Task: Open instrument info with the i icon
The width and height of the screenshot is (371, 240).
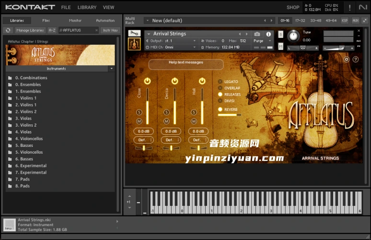Action: 268,34
